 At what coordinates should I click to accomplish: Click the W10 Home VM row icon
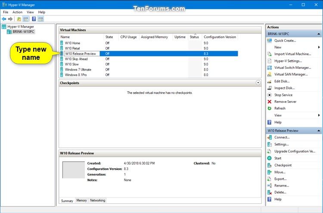pos(62,43)
